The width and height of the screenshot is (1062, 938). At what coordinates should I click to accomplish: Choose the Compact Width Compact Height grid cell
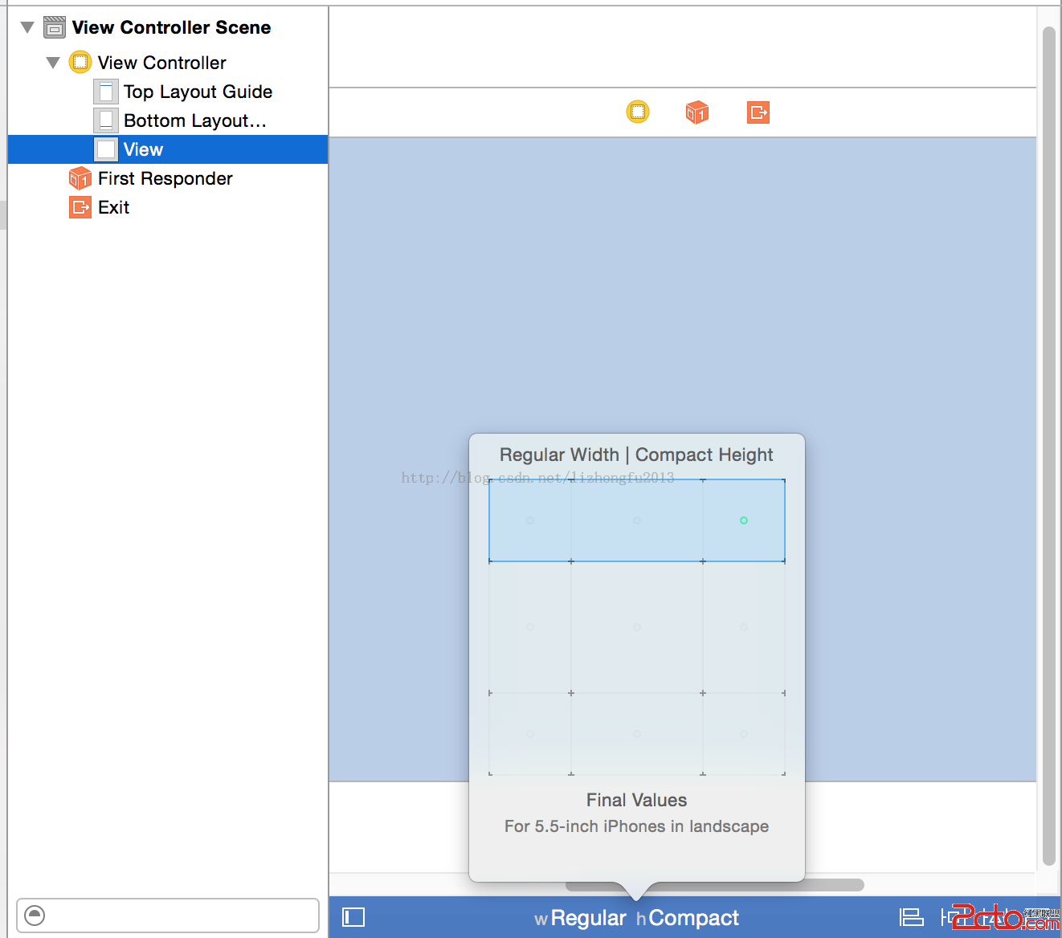(530, 520)
